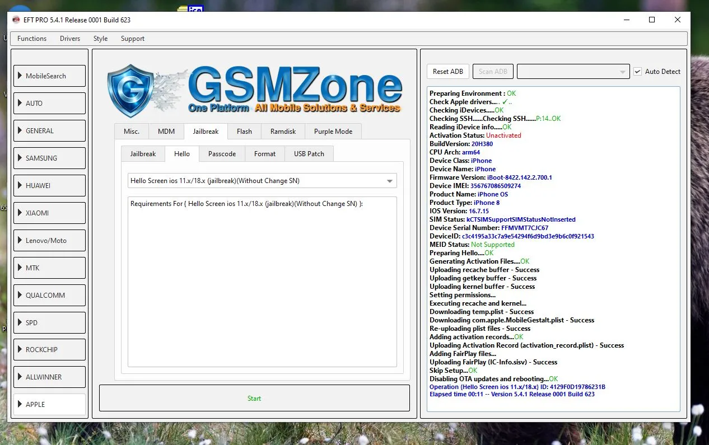Expand the MobileSearch sidebar arrow

click(x=20, y=76)
